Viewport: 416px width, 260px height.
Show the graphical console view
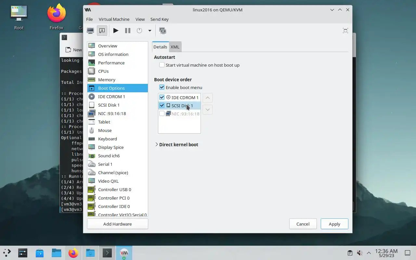coord(90,31)
